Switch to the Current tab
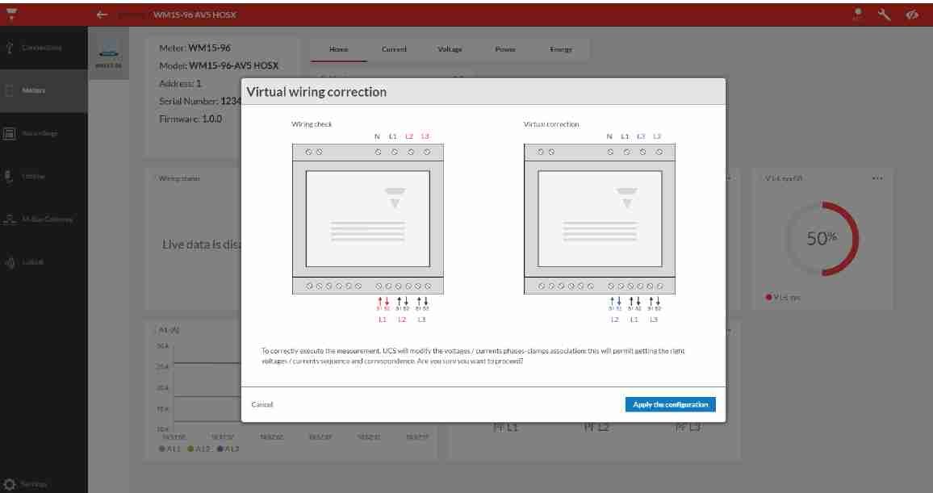The image size is (933, 493). pyautogui.click(x=394, y=49)
